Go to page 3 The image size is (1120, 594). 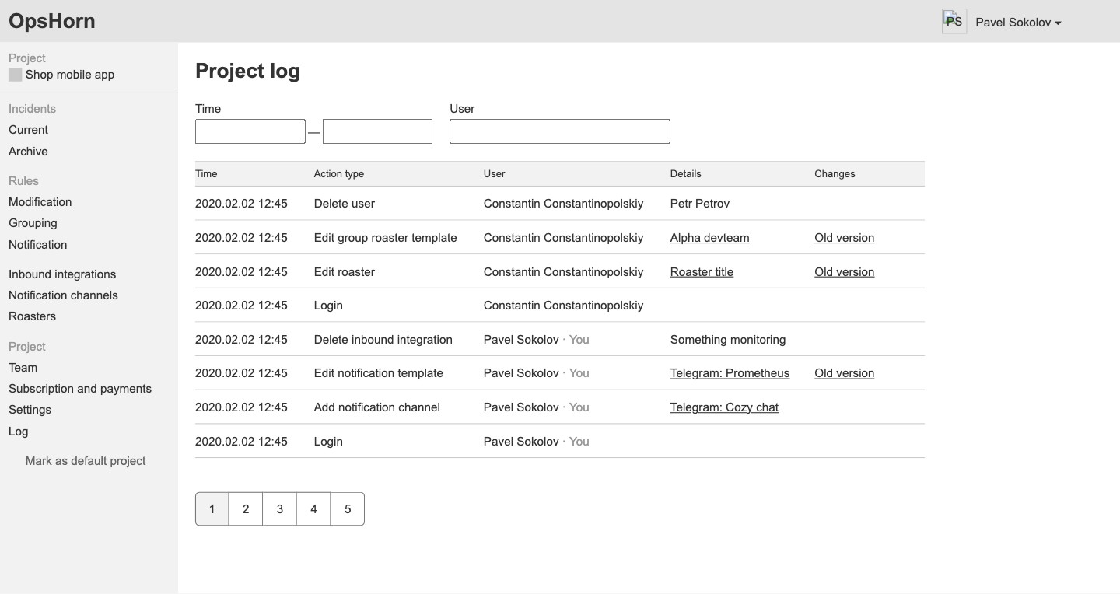(280, 509)
